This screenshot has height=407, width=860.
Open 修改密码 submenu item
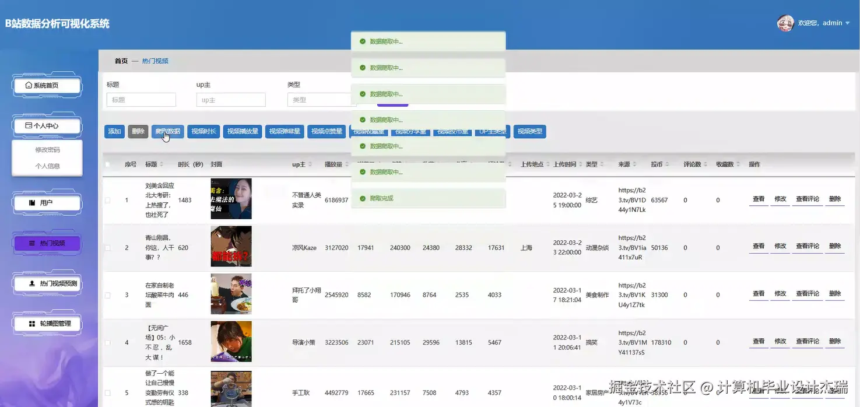point(47,150)
